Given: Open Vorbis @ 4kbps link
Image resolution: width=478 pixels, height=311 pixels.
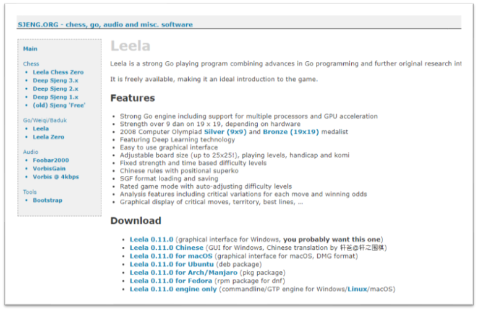Looking at the screenshot, I should tap(56, 176).
